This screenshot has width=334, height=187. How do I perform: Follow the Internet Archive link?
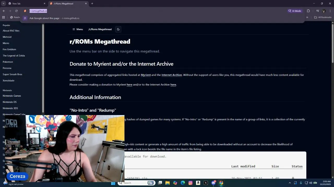pyautogui.click(x=172, y=75)
